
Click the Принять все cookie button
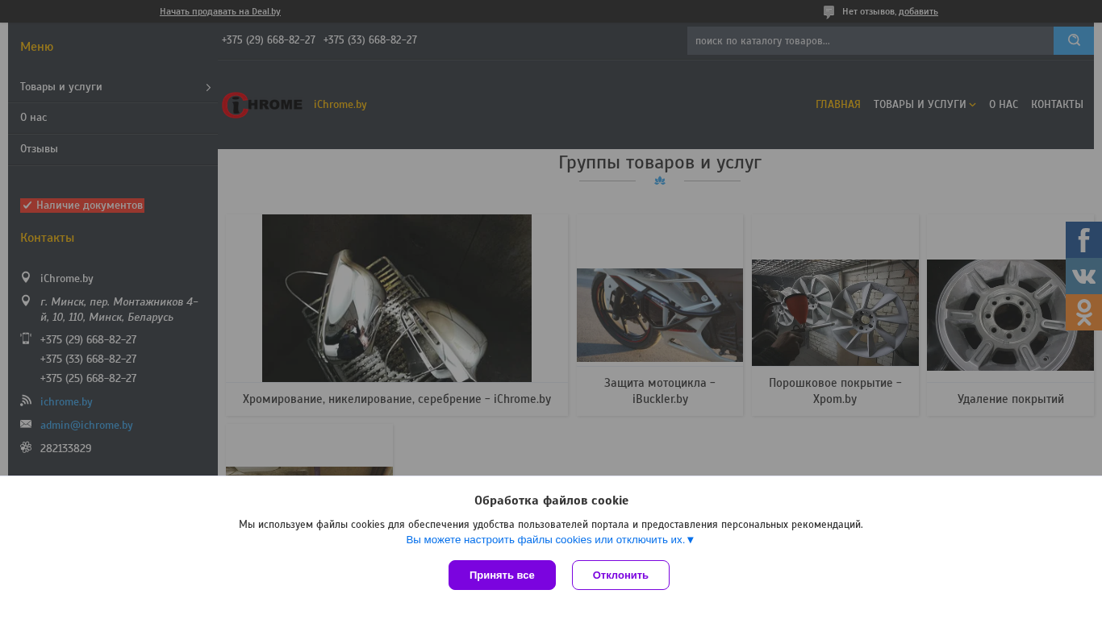[502, 575]
